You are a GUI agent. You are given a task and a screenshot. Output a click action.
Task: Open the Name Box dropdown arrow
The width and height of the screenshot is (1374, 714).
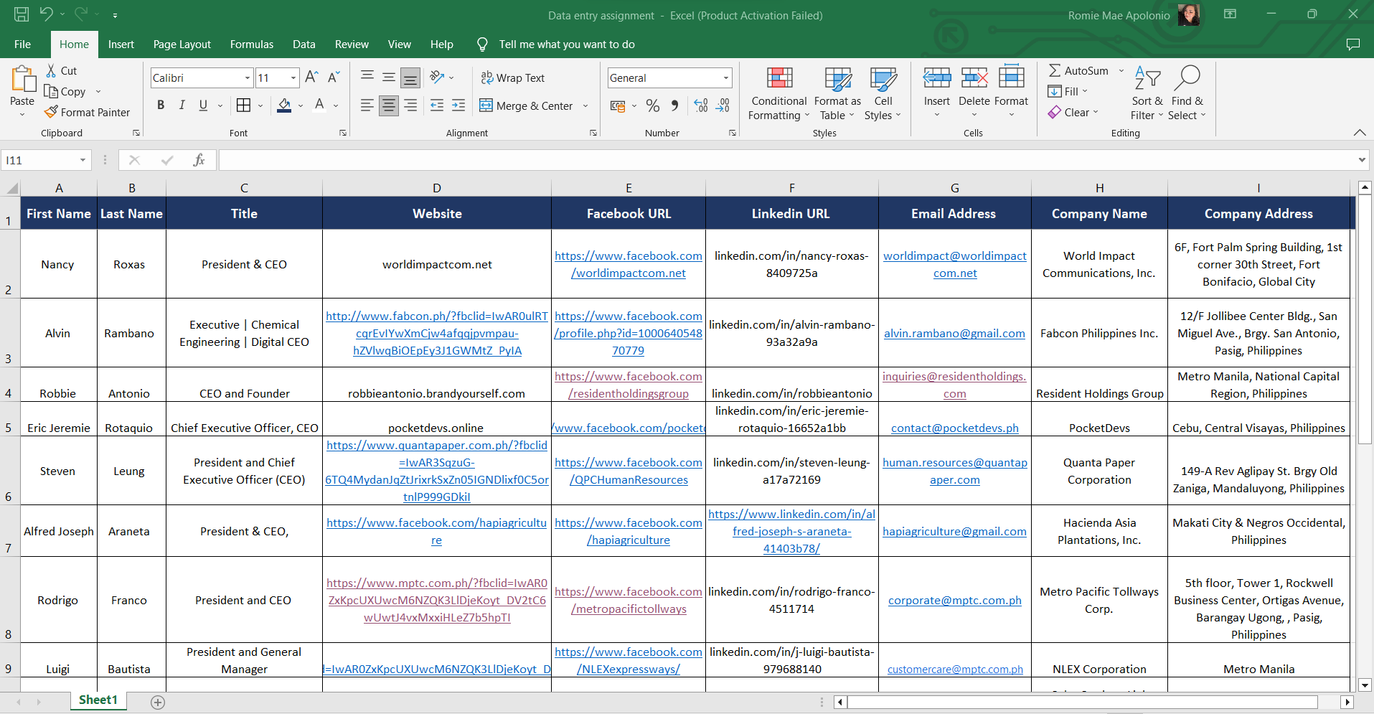[x=83, y=160]
